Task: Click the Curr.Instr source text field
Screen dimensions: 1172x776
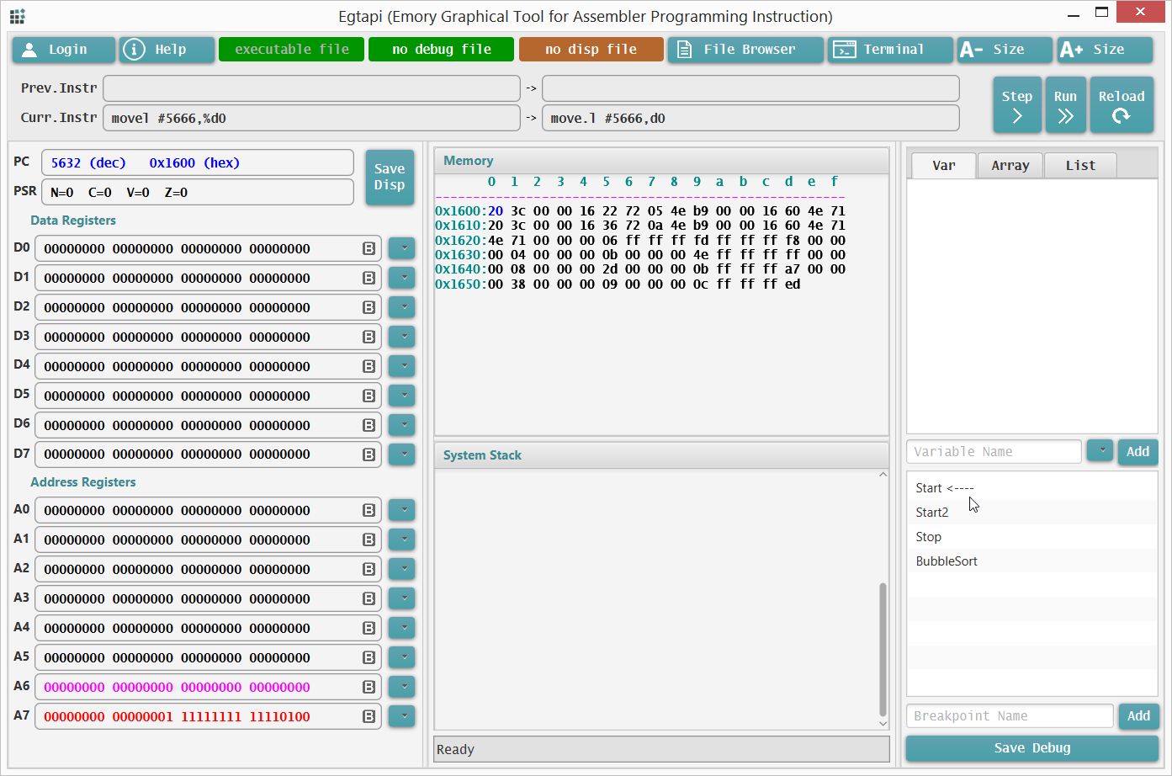Action: (x=311, y=118)
